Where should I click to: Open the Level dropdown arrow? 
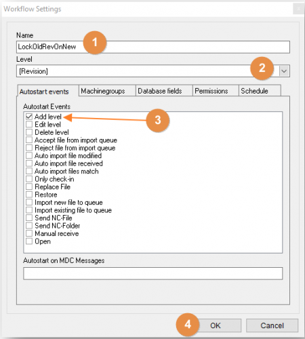284,71
